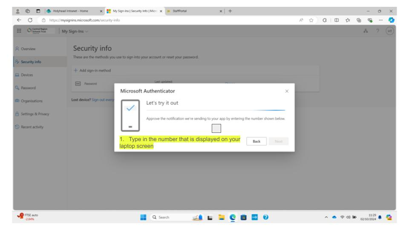Screen dimensions: 409x230
Task: Open a new browser tab
Action: pyautogui.click(x=230, y=11)
